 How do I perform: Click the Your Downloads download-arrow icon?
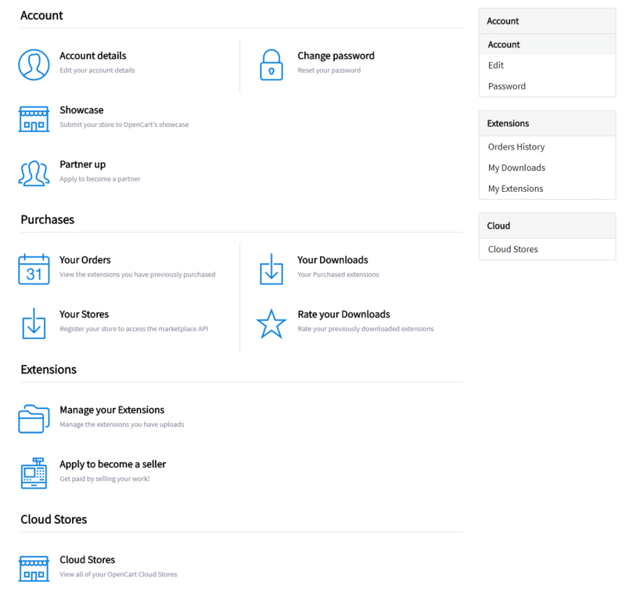(271, 269)
